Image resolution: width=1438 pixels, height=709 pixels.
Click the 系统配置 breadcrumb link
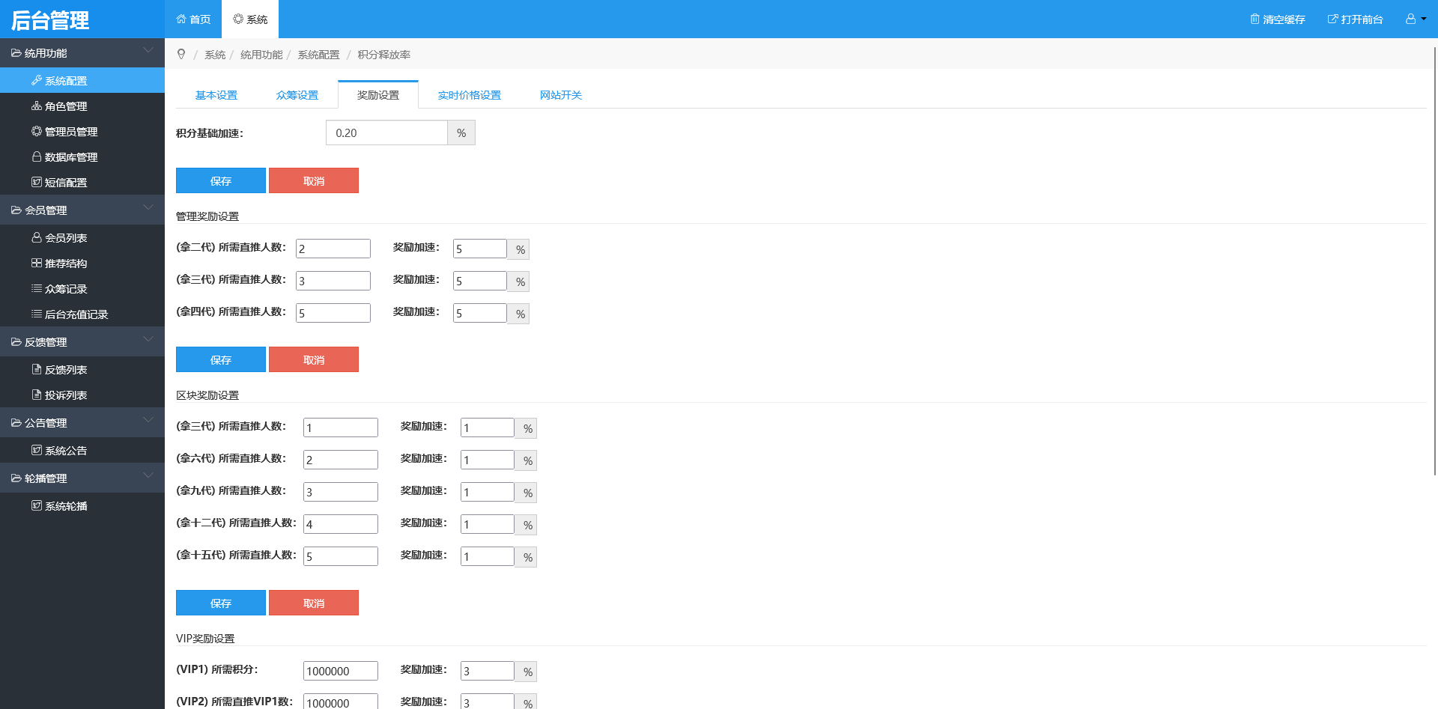(x=318, y=55)
